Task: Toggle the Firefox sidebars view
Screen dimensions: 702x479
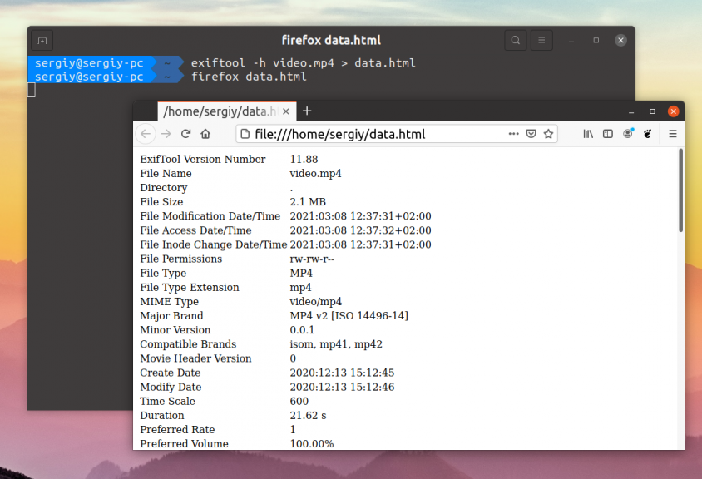Action: click(607, 134)
